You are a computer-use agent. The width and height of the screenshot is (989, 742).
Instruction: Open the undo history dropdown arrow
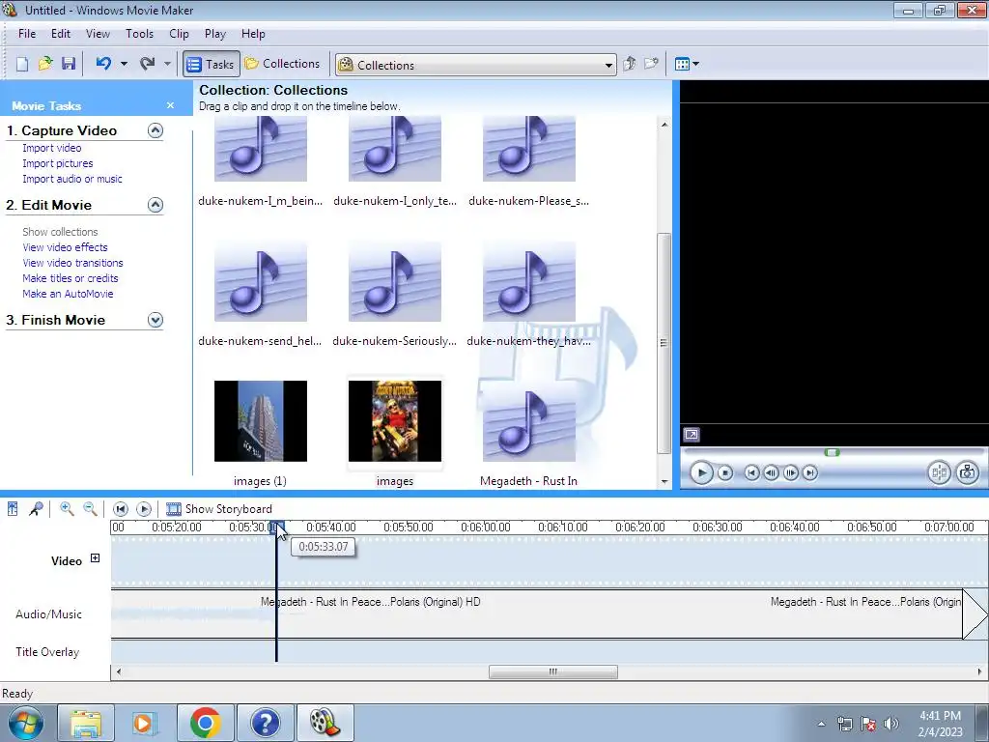(x=124, y=64)
